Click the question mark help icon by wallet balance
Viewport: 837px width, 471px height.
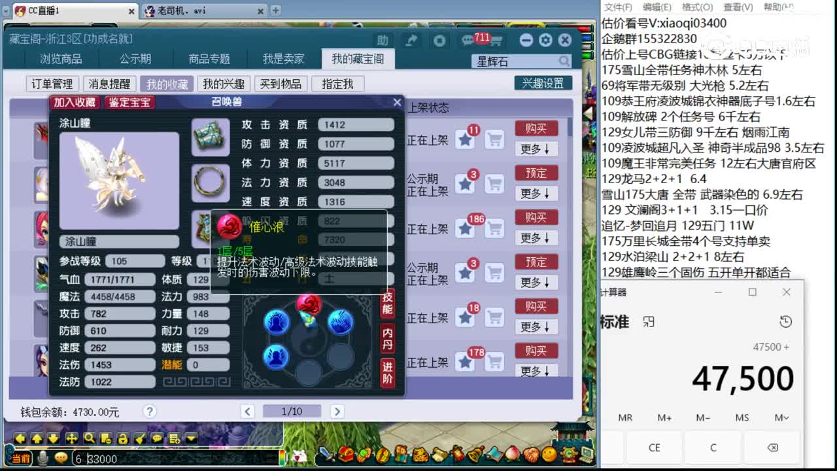pos(150,411)
